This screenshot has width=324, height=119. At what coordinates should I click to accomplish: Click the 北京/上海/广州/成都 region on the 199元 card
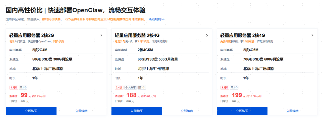259,69
